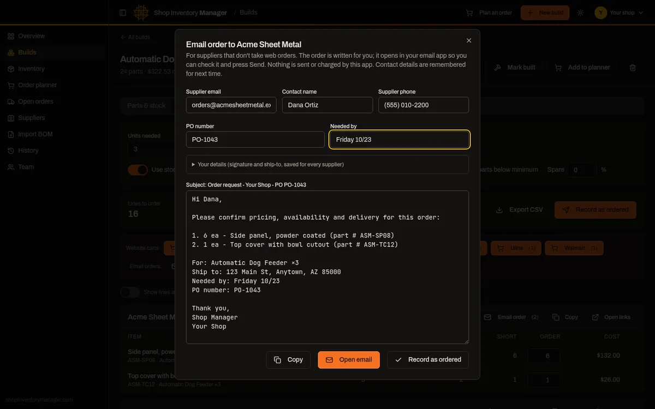Click the Spare percent input
Viewport: 655px width, 409px height.
click(x=582, y=170)
